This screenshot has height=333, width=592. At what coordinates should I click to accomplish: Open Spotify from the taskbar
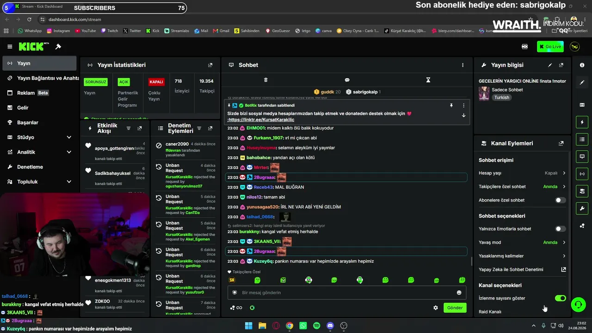tap(317, 326)
